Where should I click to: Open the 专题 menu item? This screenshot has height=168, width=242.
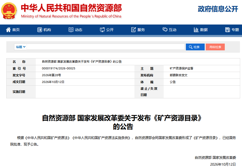click(x=232, y=30)
